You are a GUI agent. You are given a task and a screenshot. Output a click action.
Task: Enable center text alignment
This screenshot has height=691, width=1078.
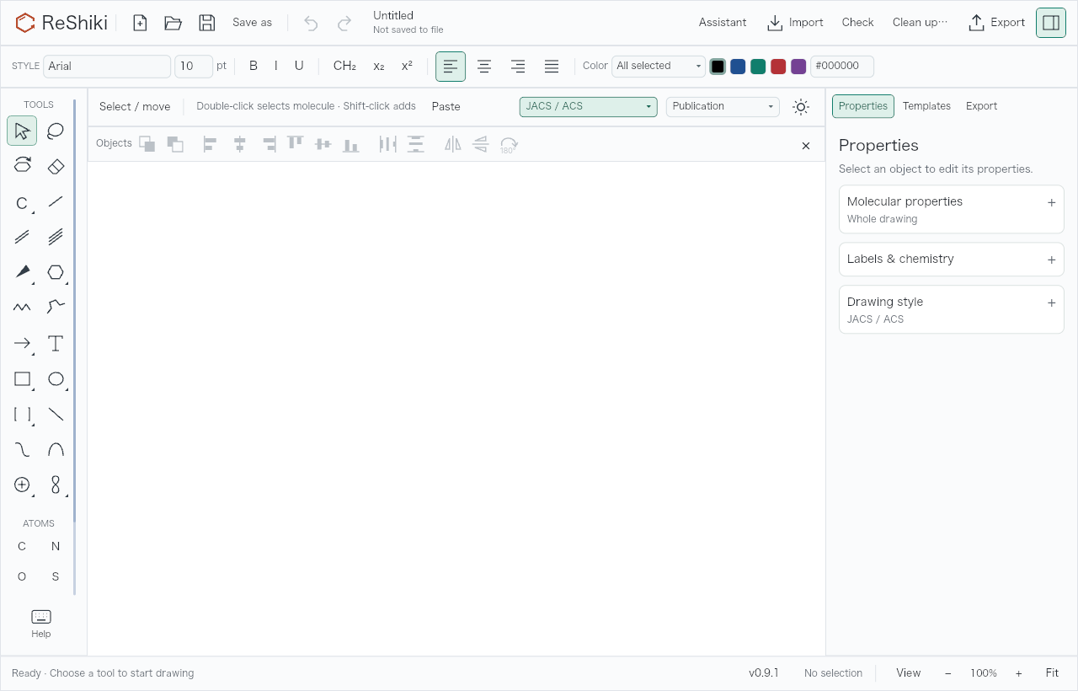click(x=484, y=67)
